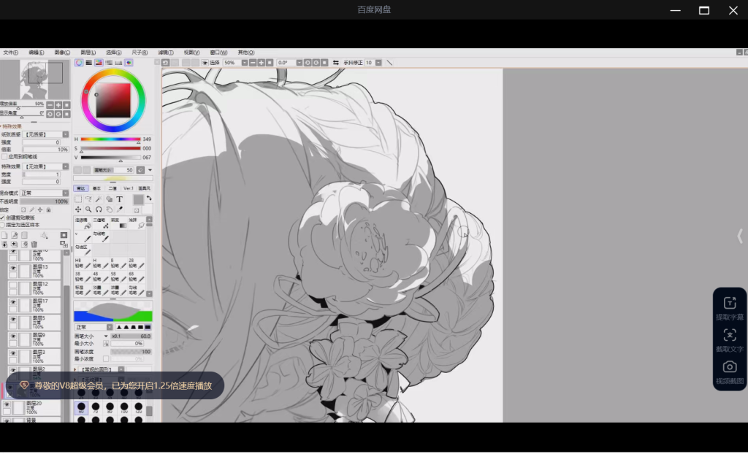Screen dimensions: 748x454
Task: Click the 截取文字 text capture icon
Action: pos(729,339)
